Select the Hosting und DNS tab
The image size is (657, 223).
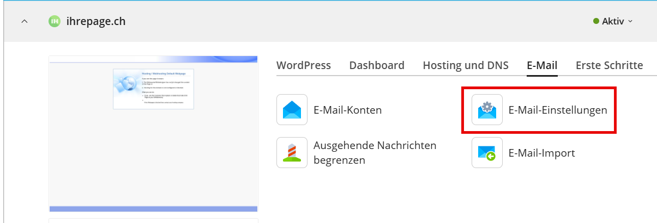(x=465, y=66)
